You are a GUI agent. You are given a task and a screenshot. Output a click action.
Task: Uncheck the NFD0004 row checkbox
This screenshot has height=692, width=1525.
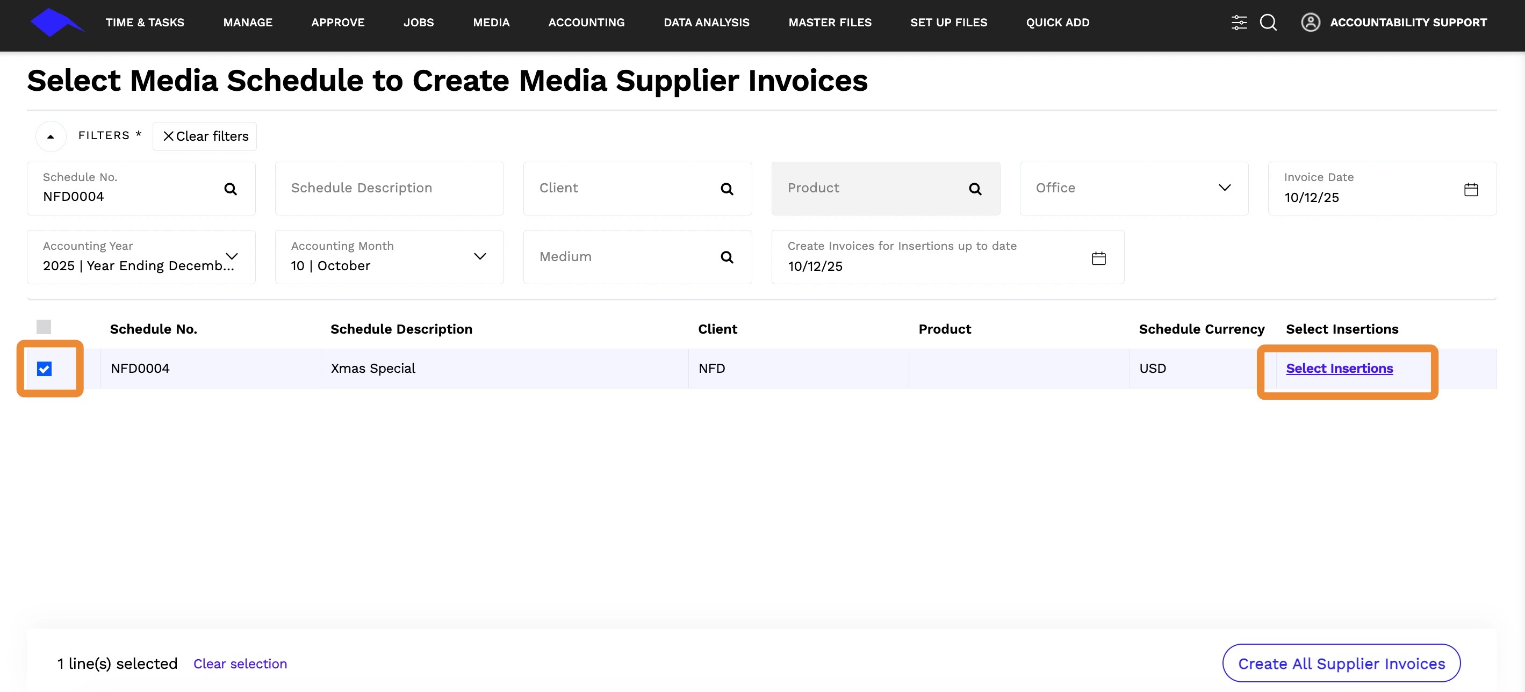[45, 369]
